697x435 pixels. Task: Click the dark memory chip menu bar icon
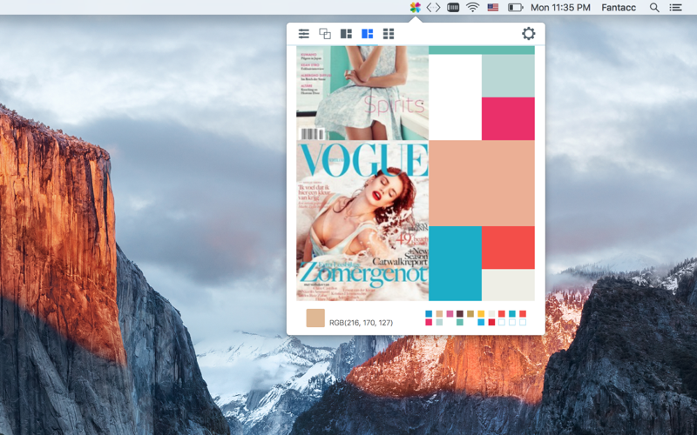point(453,7)
